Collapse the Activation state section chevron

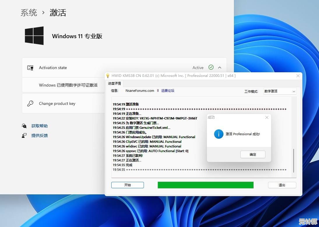[220, 68]
